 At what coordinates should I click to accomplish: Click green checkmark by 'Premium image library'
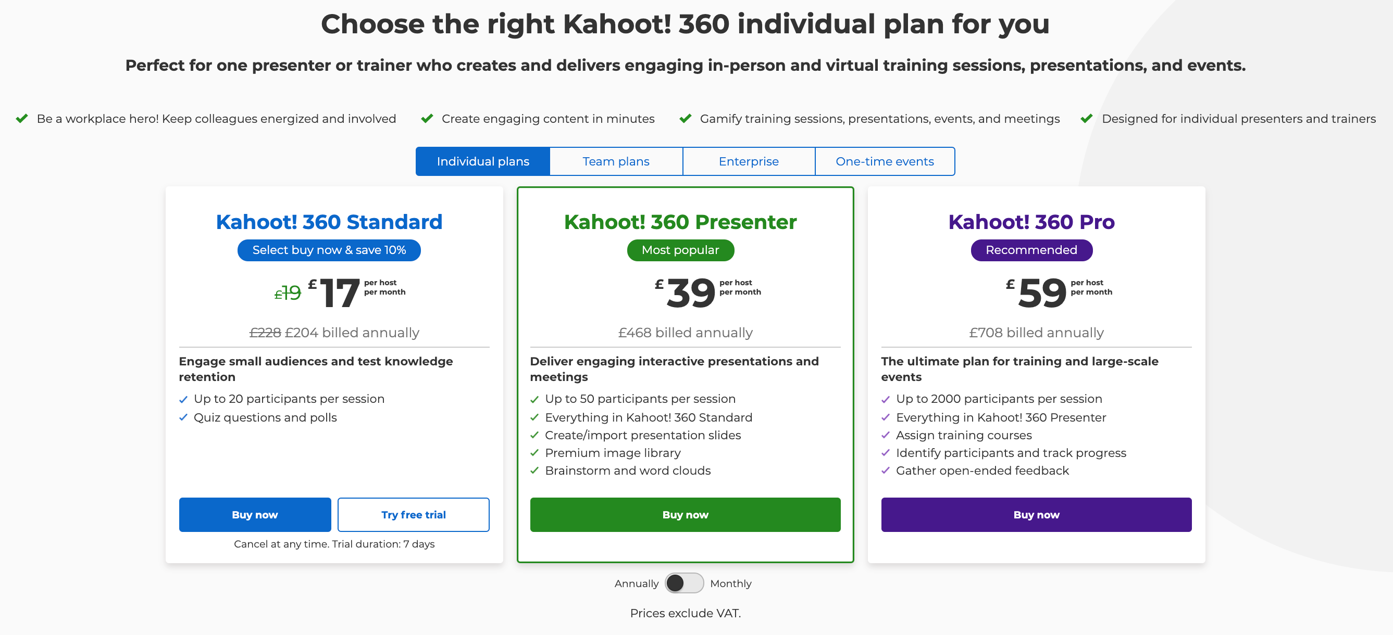coord(535,453)
